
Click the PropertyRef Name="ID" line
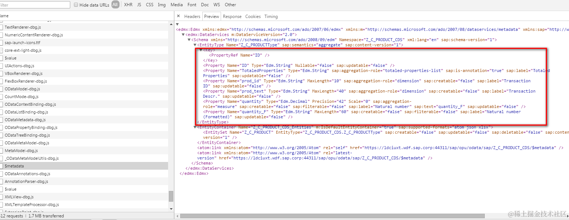(x=239, y=55)
